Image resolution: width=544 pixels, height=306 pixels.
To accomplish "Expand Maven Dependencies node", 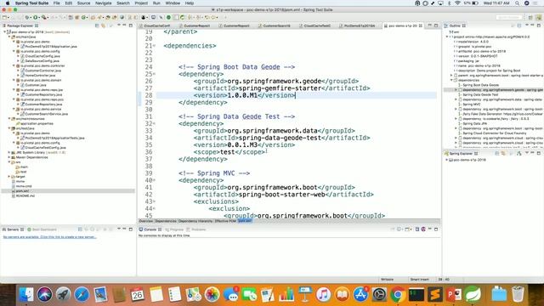I will (x=9, y=157).
